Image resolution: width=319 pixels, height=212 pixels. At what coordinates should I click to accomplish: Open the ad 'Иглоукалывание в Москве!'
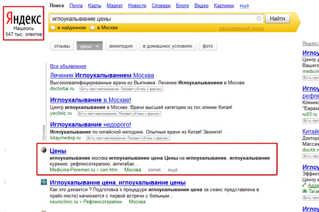point(90,100)
